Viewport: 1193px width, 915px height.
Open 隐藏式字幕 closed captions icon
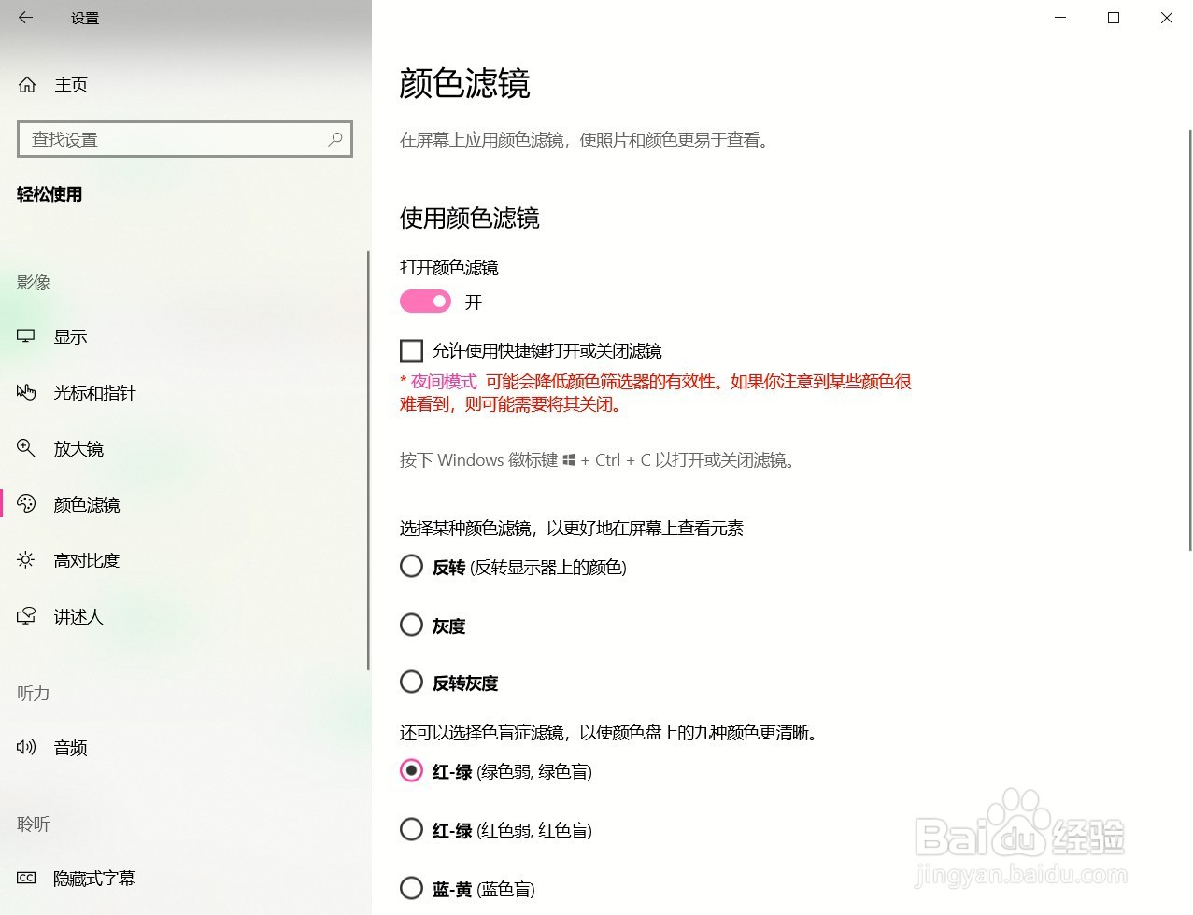pos(25,878)
